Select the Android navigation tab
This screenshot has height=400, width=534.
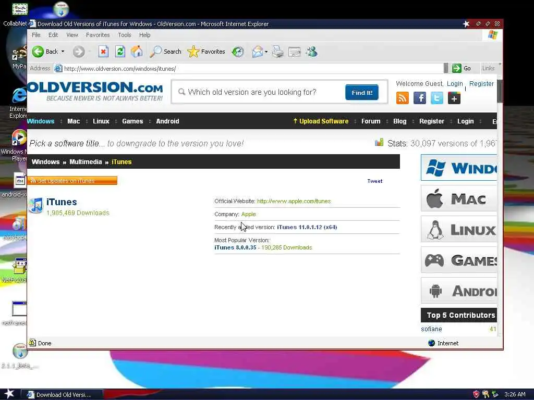pyautogui.click(x=167, y=121)
